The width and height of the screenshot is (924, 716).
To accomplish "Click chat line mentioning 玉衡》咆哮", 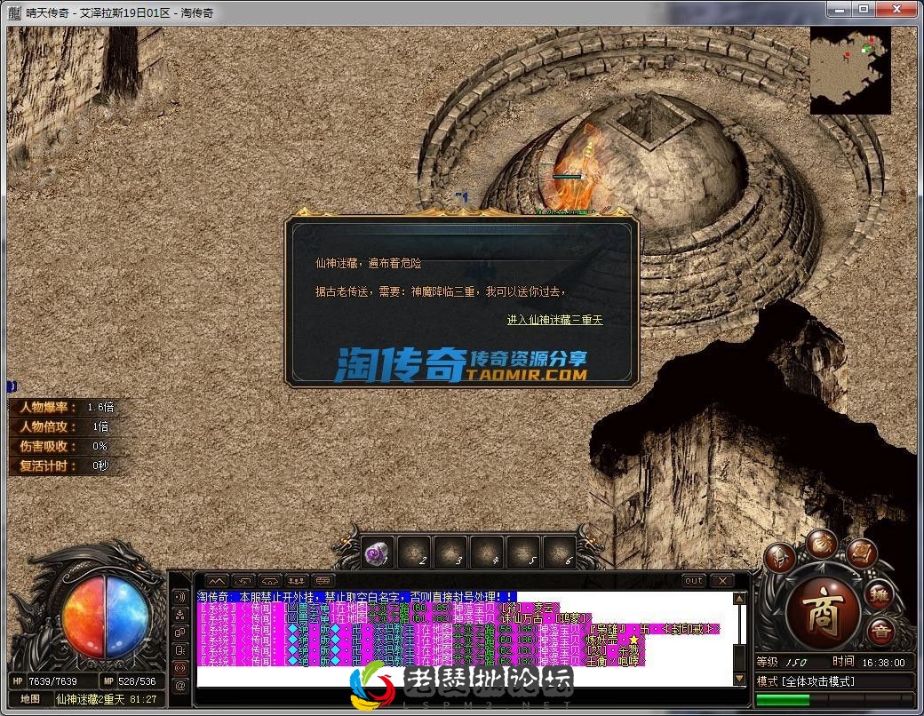I will coord(420,661).
